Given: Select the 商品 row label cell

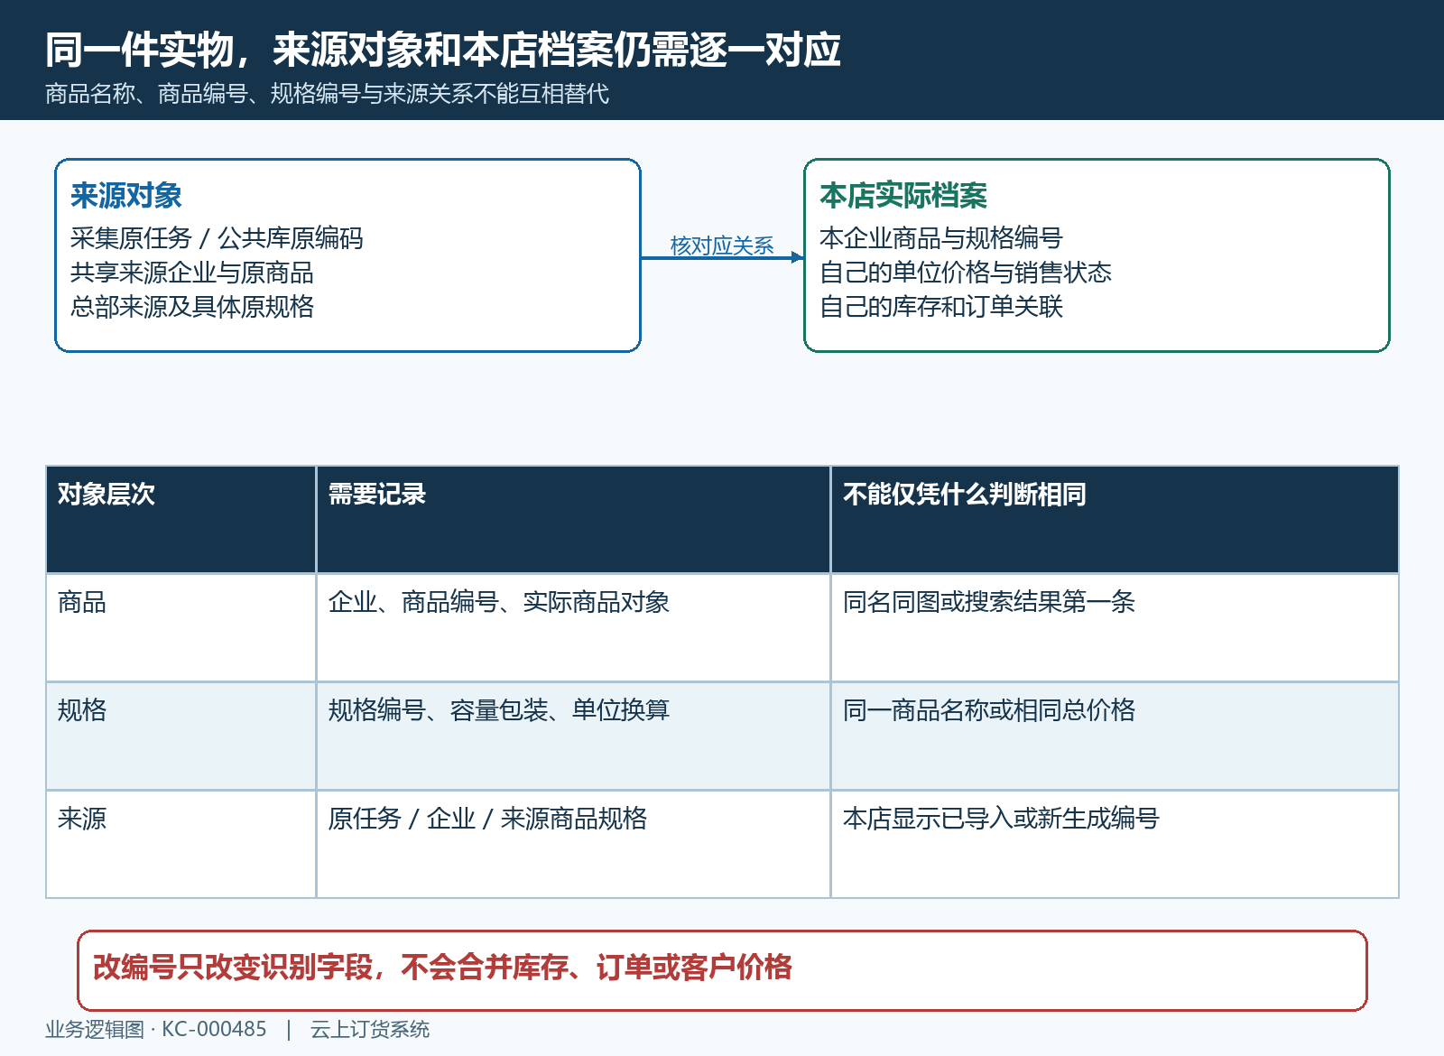Looking at the screenshot, I should click(181, 628).
